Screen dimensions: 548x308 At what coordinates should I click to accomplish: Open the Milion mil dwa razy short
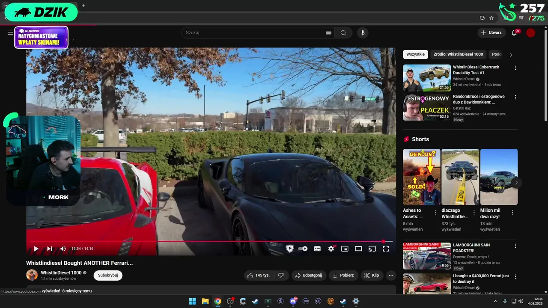[499, 177]
